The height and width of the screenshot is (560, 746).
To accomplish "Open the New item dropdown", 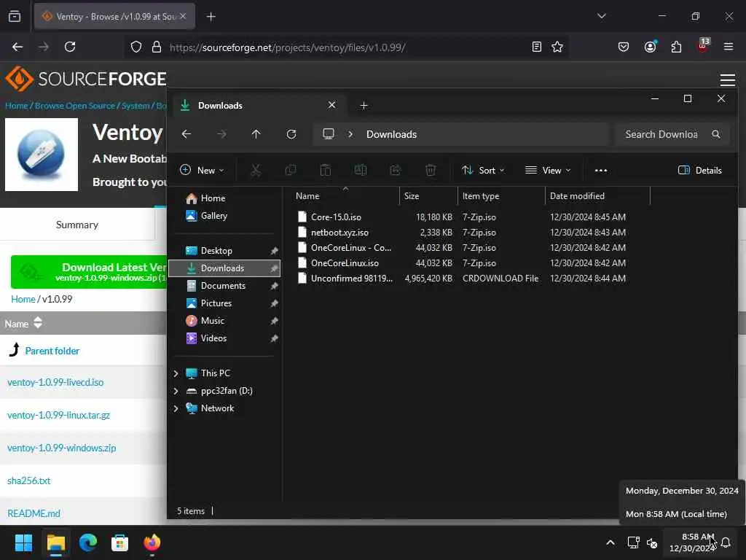I will click(x=203, y=170).
